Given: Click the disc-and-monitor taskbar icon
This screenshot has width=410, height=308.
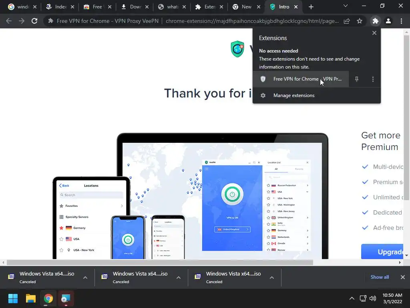Looking at the screenshot, I should [66, 298].
